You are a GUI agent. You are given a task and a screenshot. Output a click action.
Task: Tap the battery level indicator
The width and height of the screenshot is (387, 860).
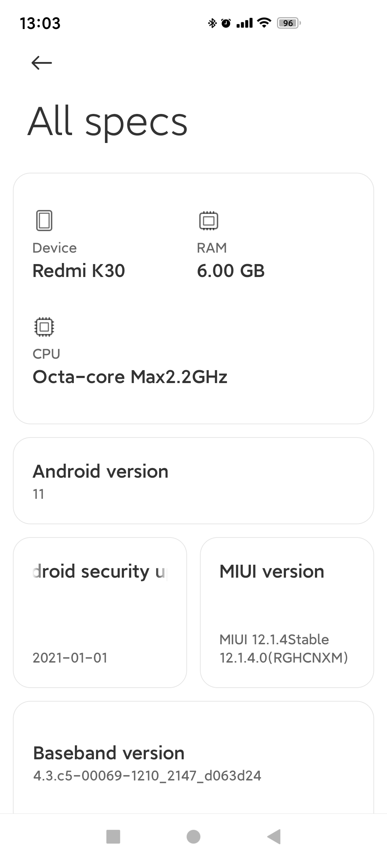click(x=288, y=23)
